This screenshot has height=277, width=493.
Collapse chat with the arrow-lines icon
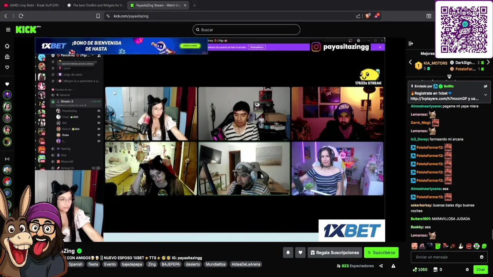click(x=411, y=43)
